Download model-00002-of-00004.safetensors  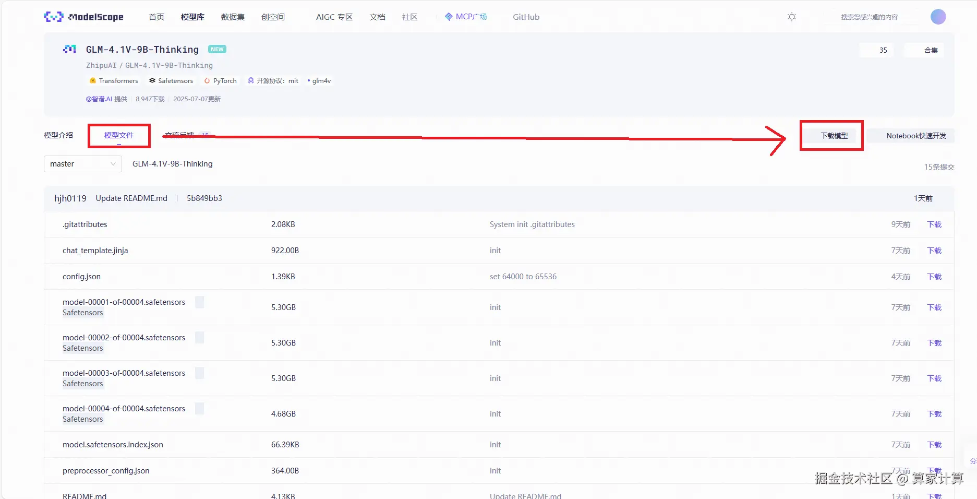point(934,343)
